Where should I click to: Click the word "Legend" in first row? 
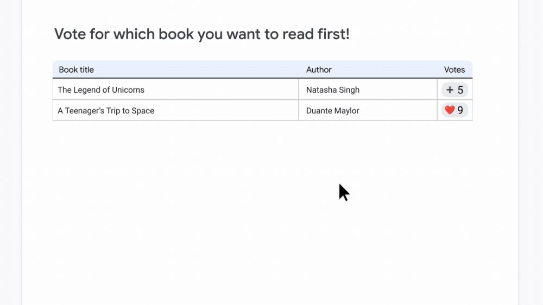[87, 90]
